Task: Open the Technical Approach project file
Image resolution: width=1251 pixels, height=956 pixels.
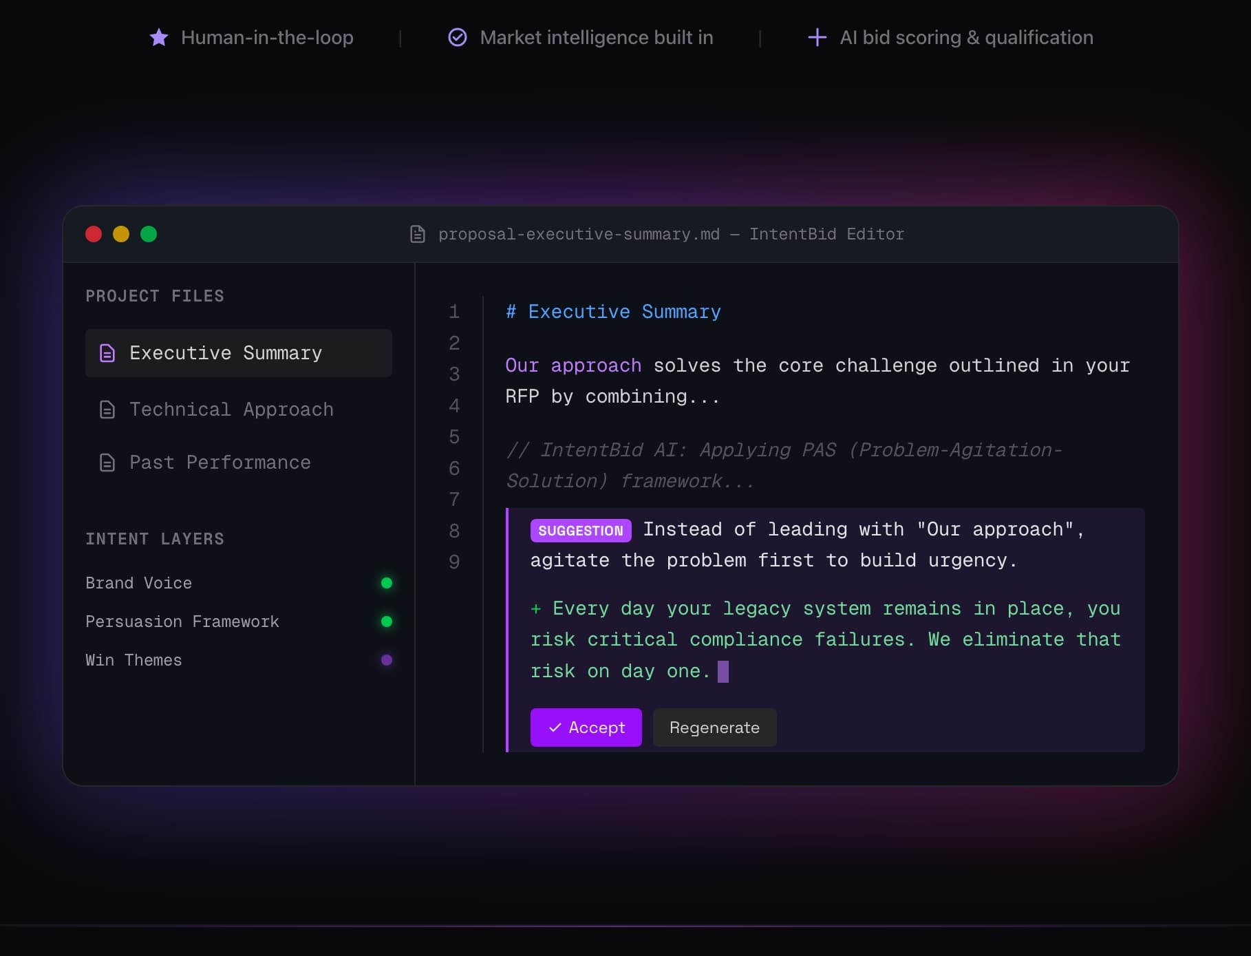Action: (x=239, y=410)
